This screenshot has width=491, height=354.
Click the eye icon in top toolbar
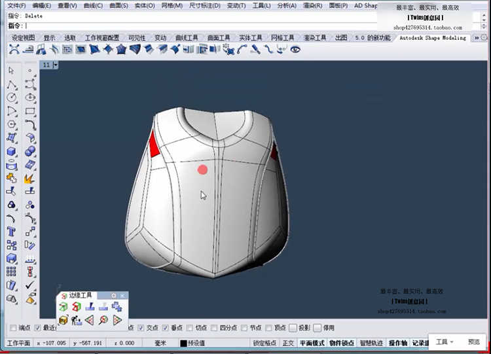(x=295, y=49)
